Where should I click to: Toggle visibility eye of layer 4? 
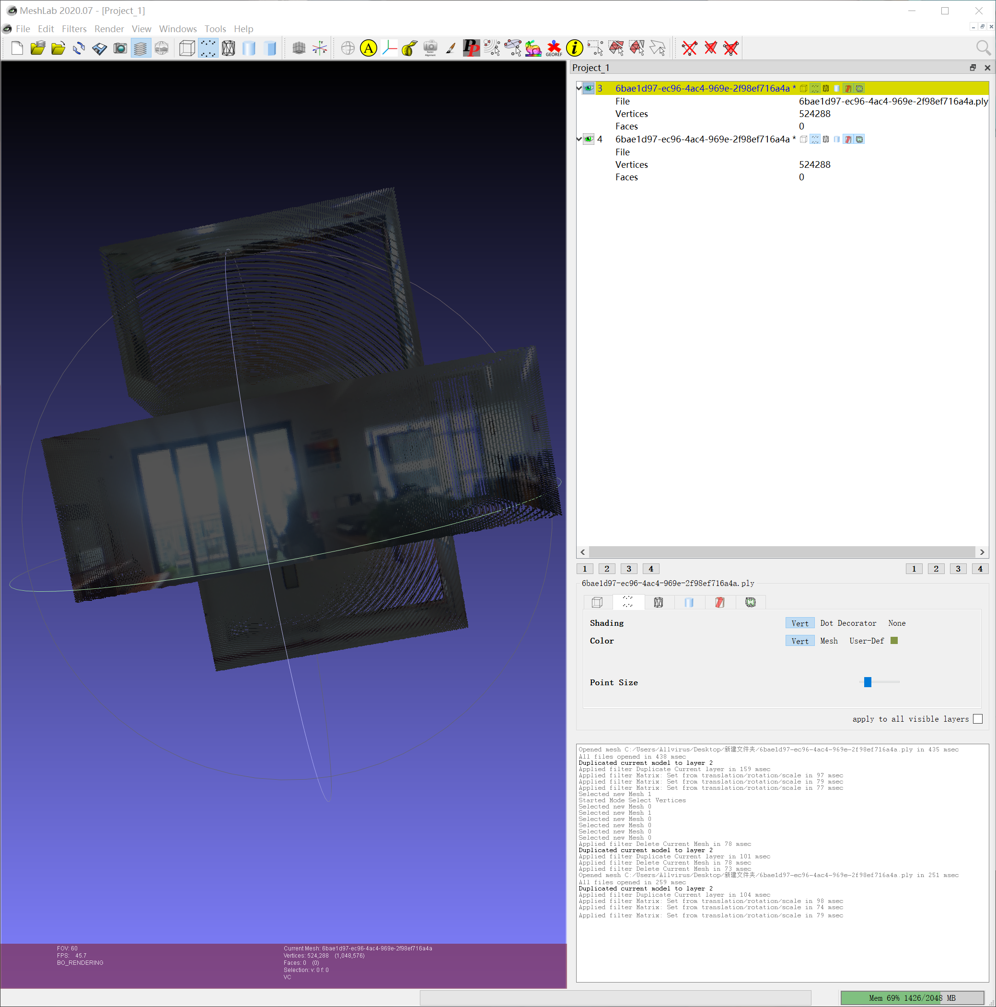(589, 139)
